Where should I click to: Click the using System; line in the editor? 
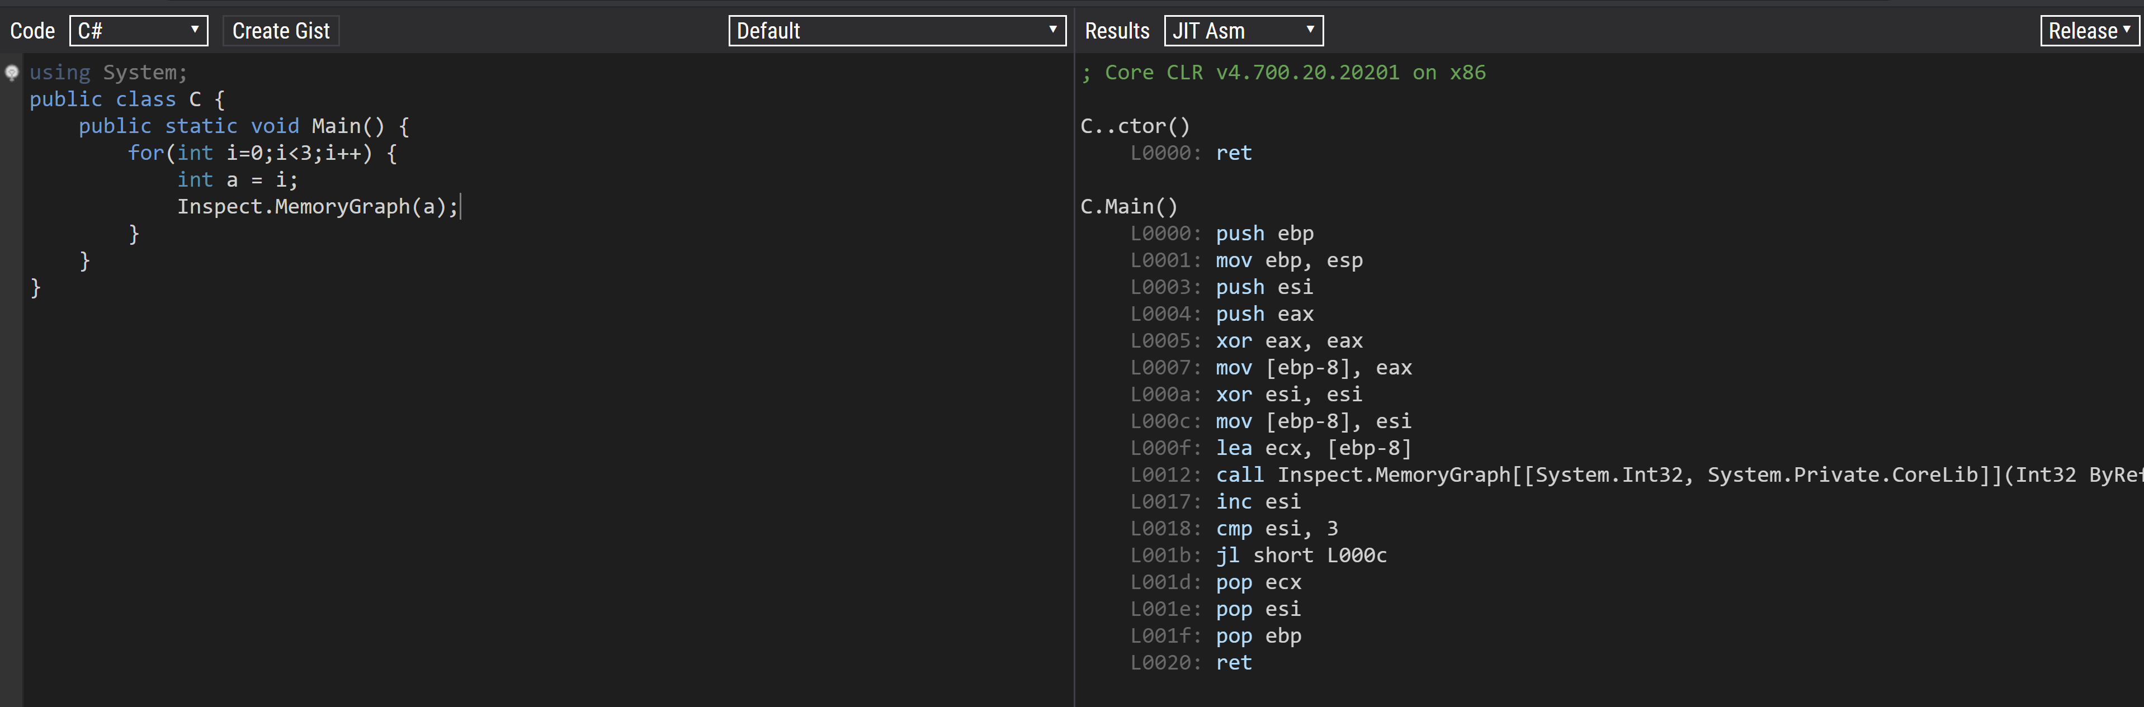pos(108,72)
